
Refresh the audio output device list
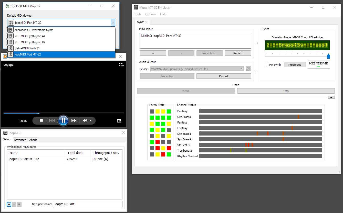click(248, 69)
